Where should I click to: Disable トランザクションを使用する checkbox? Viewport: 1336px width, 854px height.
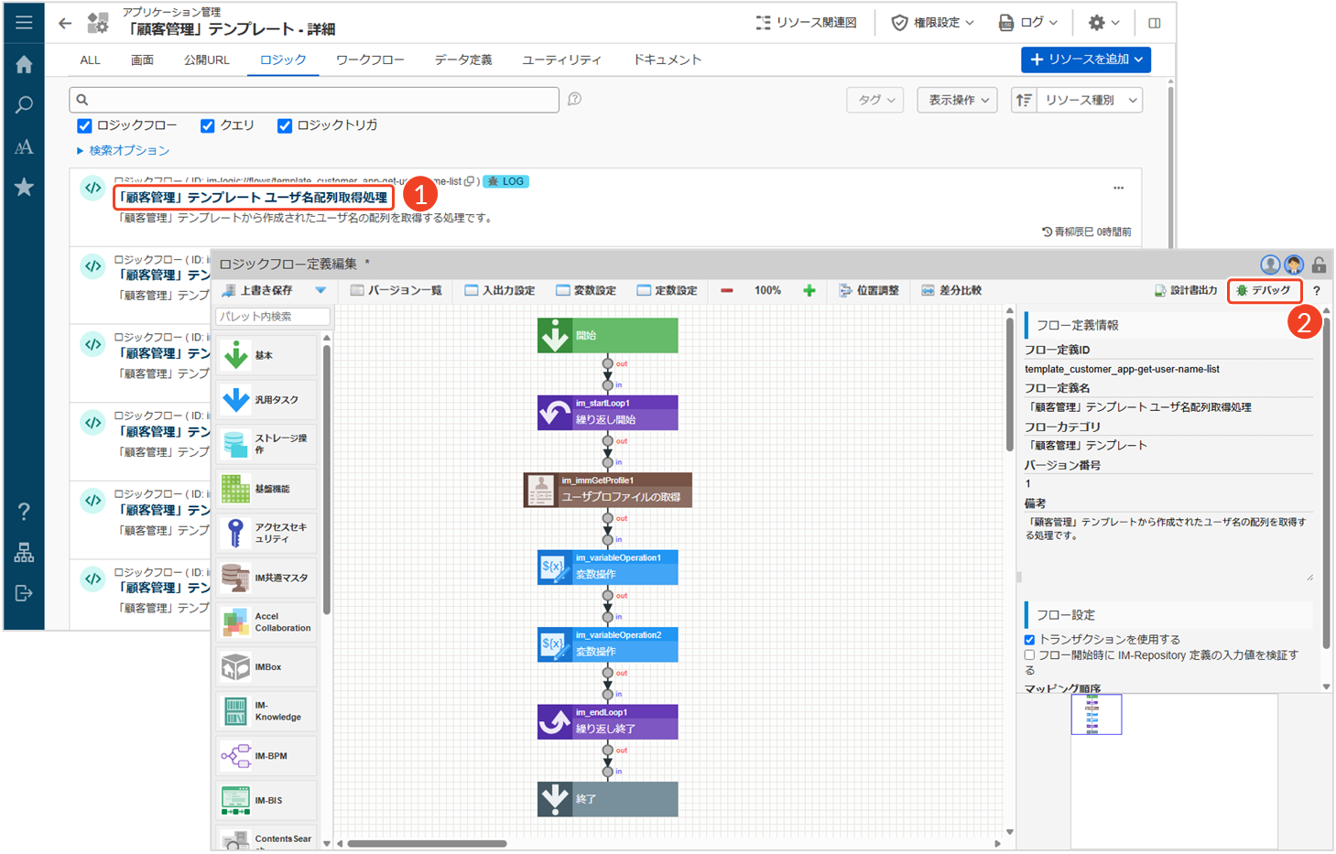click(x=1029, y=640)
